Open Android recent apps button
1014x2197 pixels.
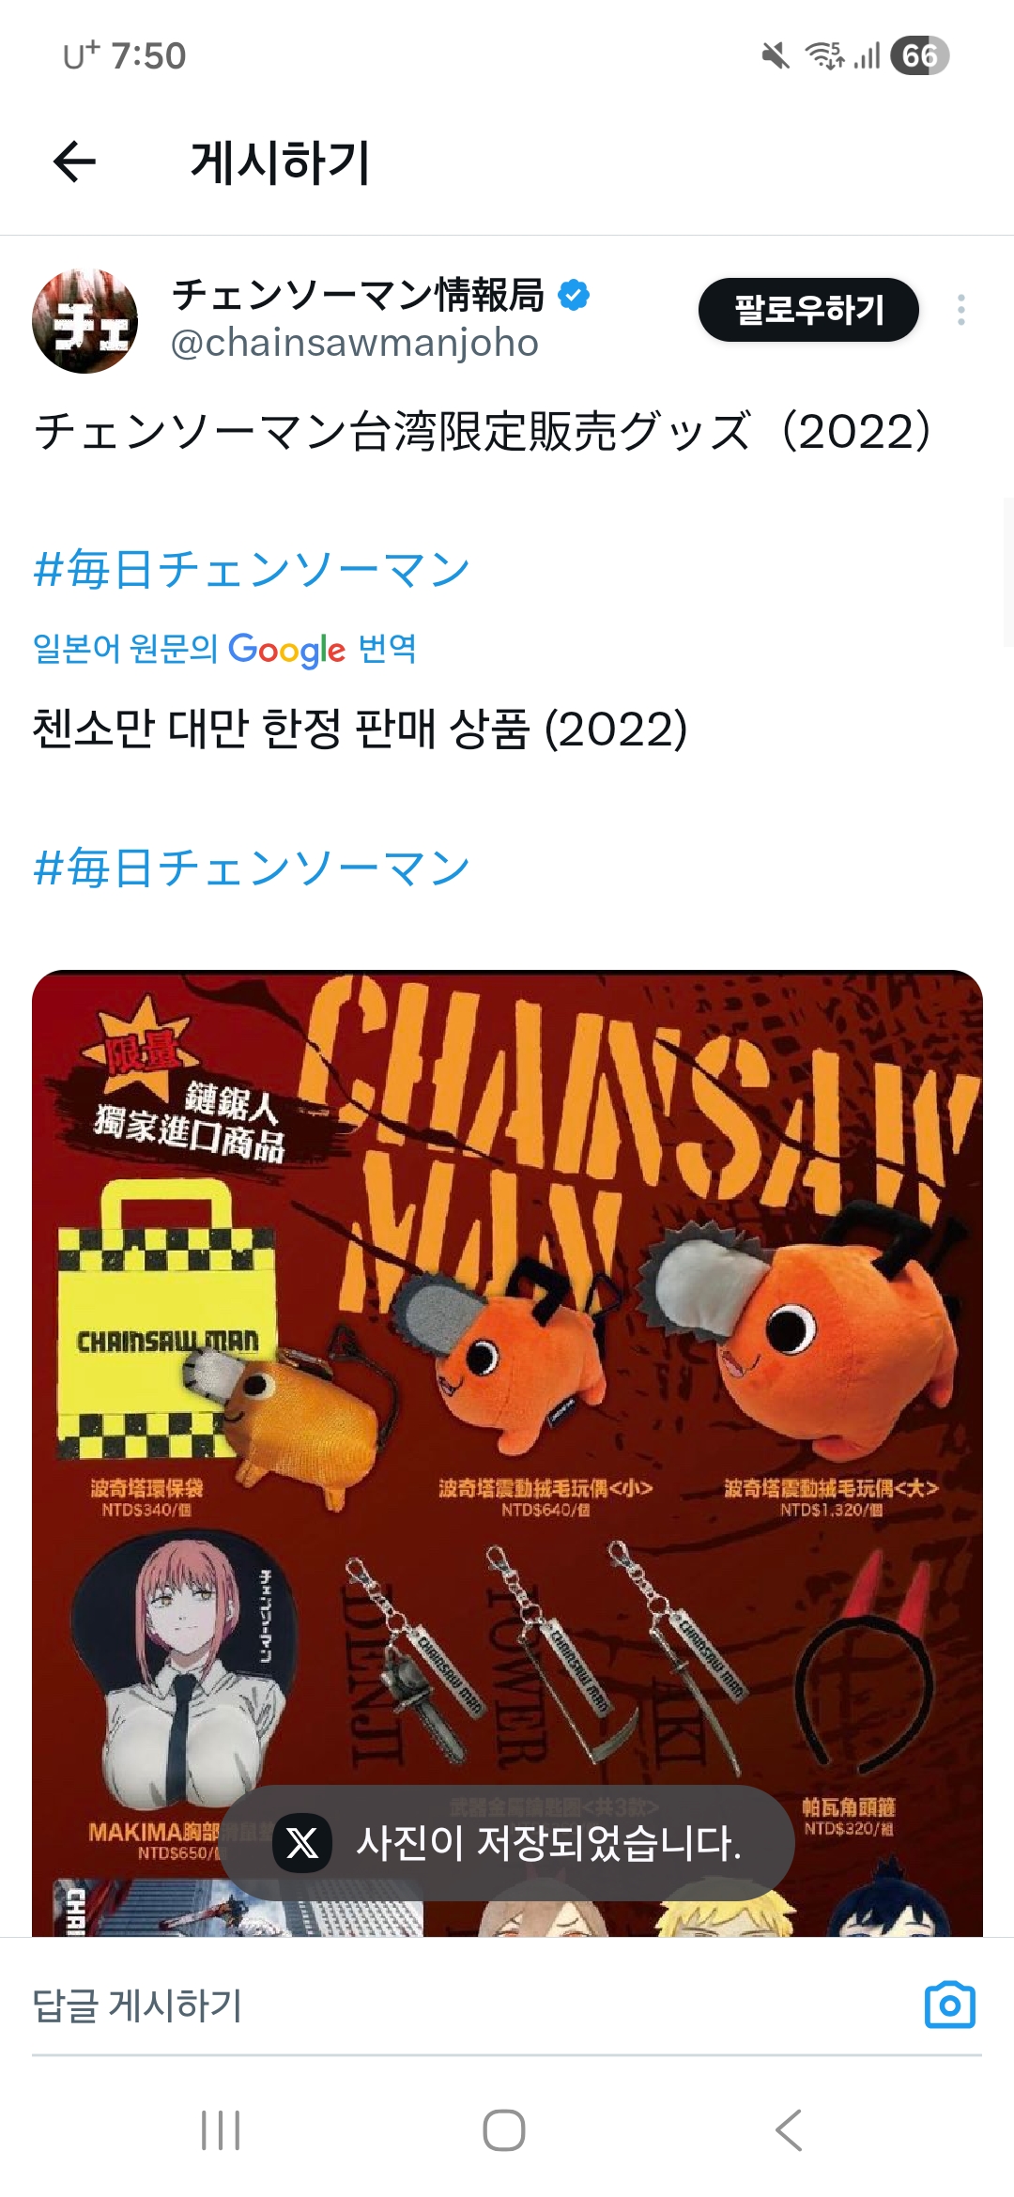tap(222, 2129)
